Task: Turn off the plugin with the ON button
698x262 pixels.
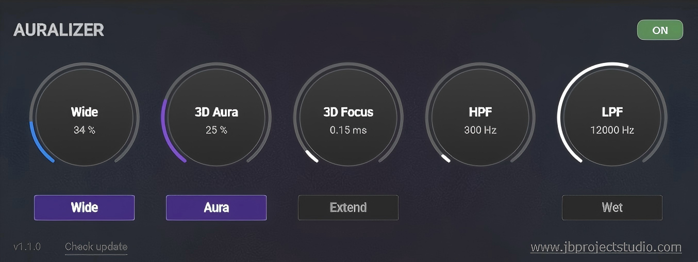Action: [660, 30]
